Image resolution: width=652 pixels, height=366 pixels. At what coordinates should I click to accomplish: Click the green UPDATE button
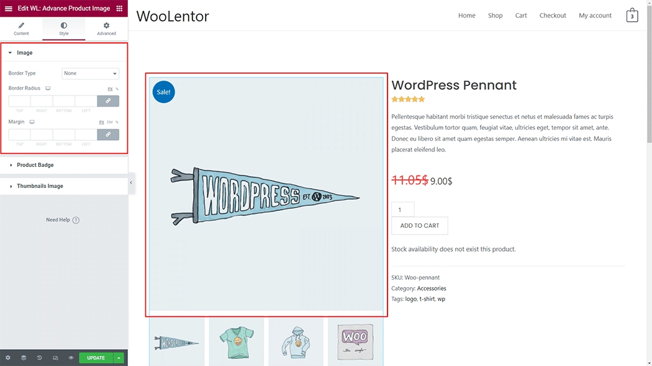[96, 358]
